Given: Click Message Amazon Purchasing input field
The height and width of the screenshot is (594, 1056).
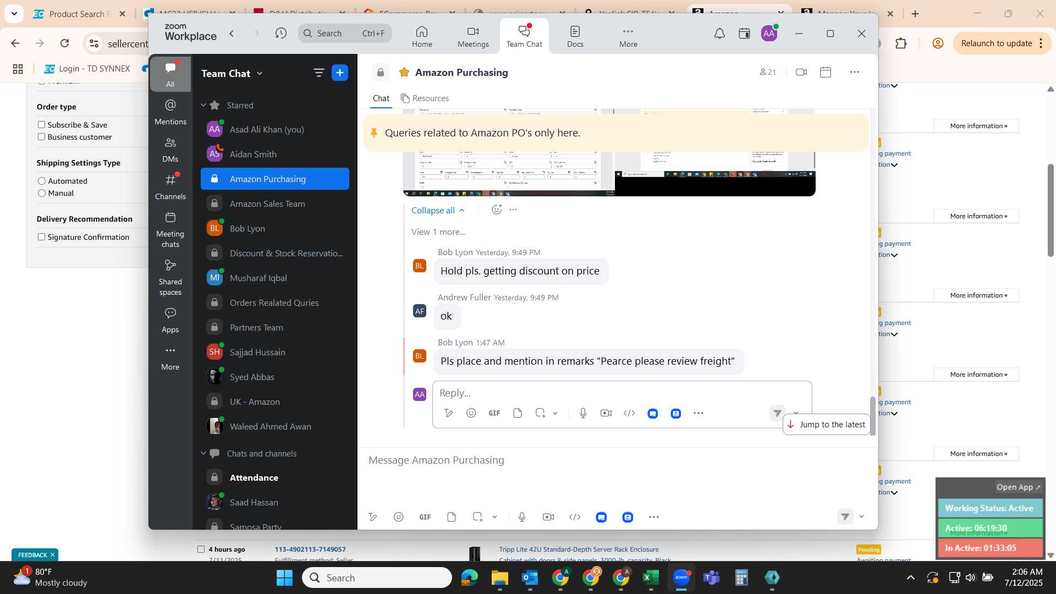Looking at the screenshot, I should [x=617, y=460].
